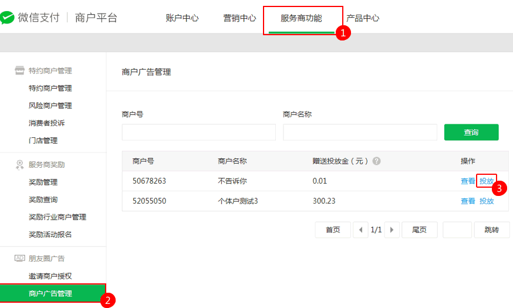Click the 朋友圈广告 sidebar group header
This screenshot has width=513, height=308.
[46, 258]
